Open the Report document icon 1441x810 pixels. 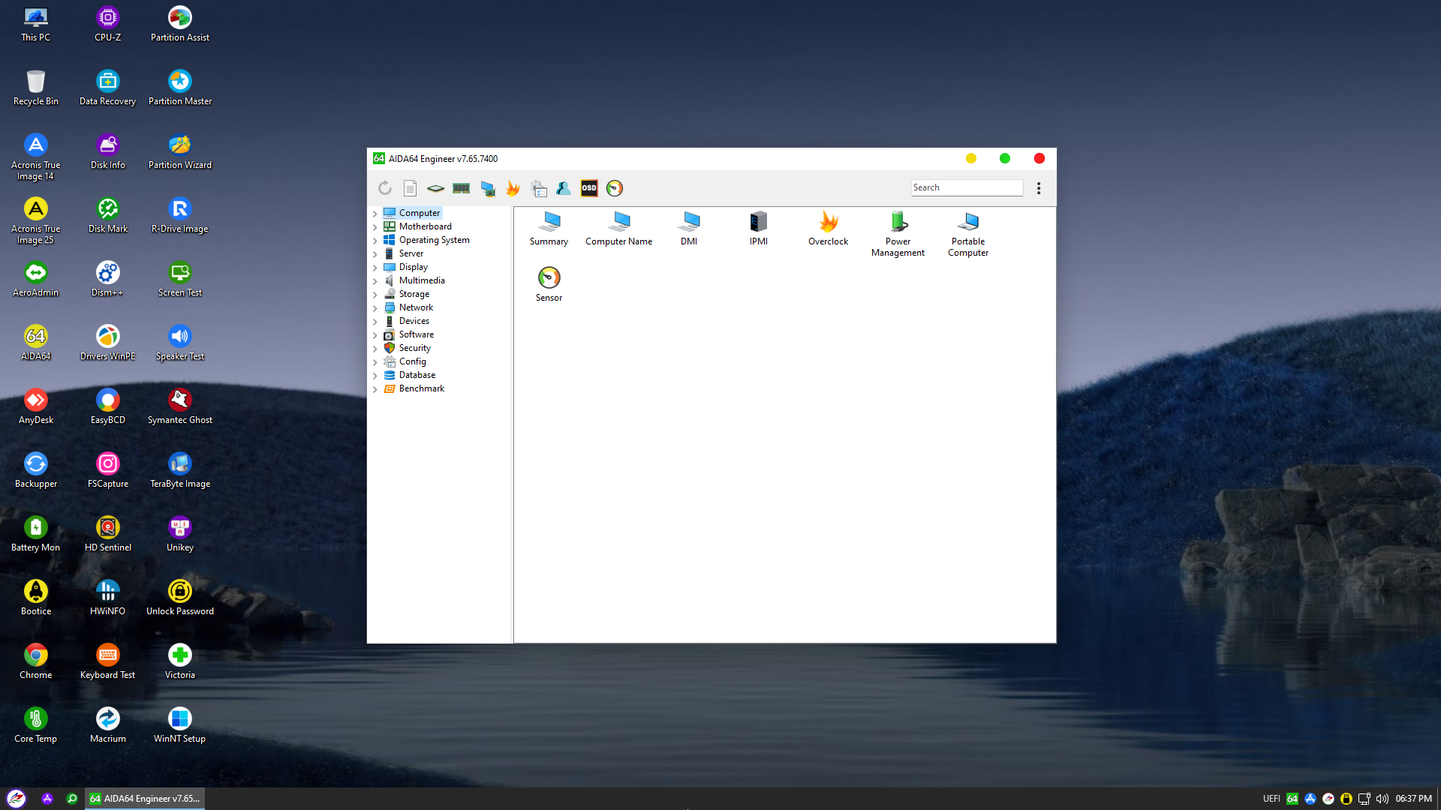tap(410, 188)
